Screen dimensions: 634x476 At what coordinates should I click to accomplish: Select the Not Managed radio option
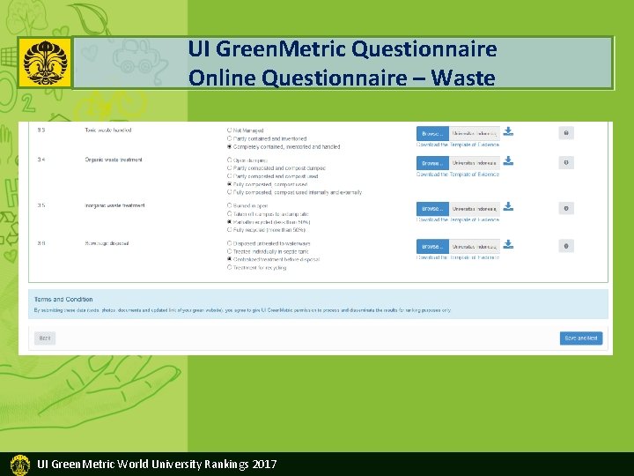[229, 130]
